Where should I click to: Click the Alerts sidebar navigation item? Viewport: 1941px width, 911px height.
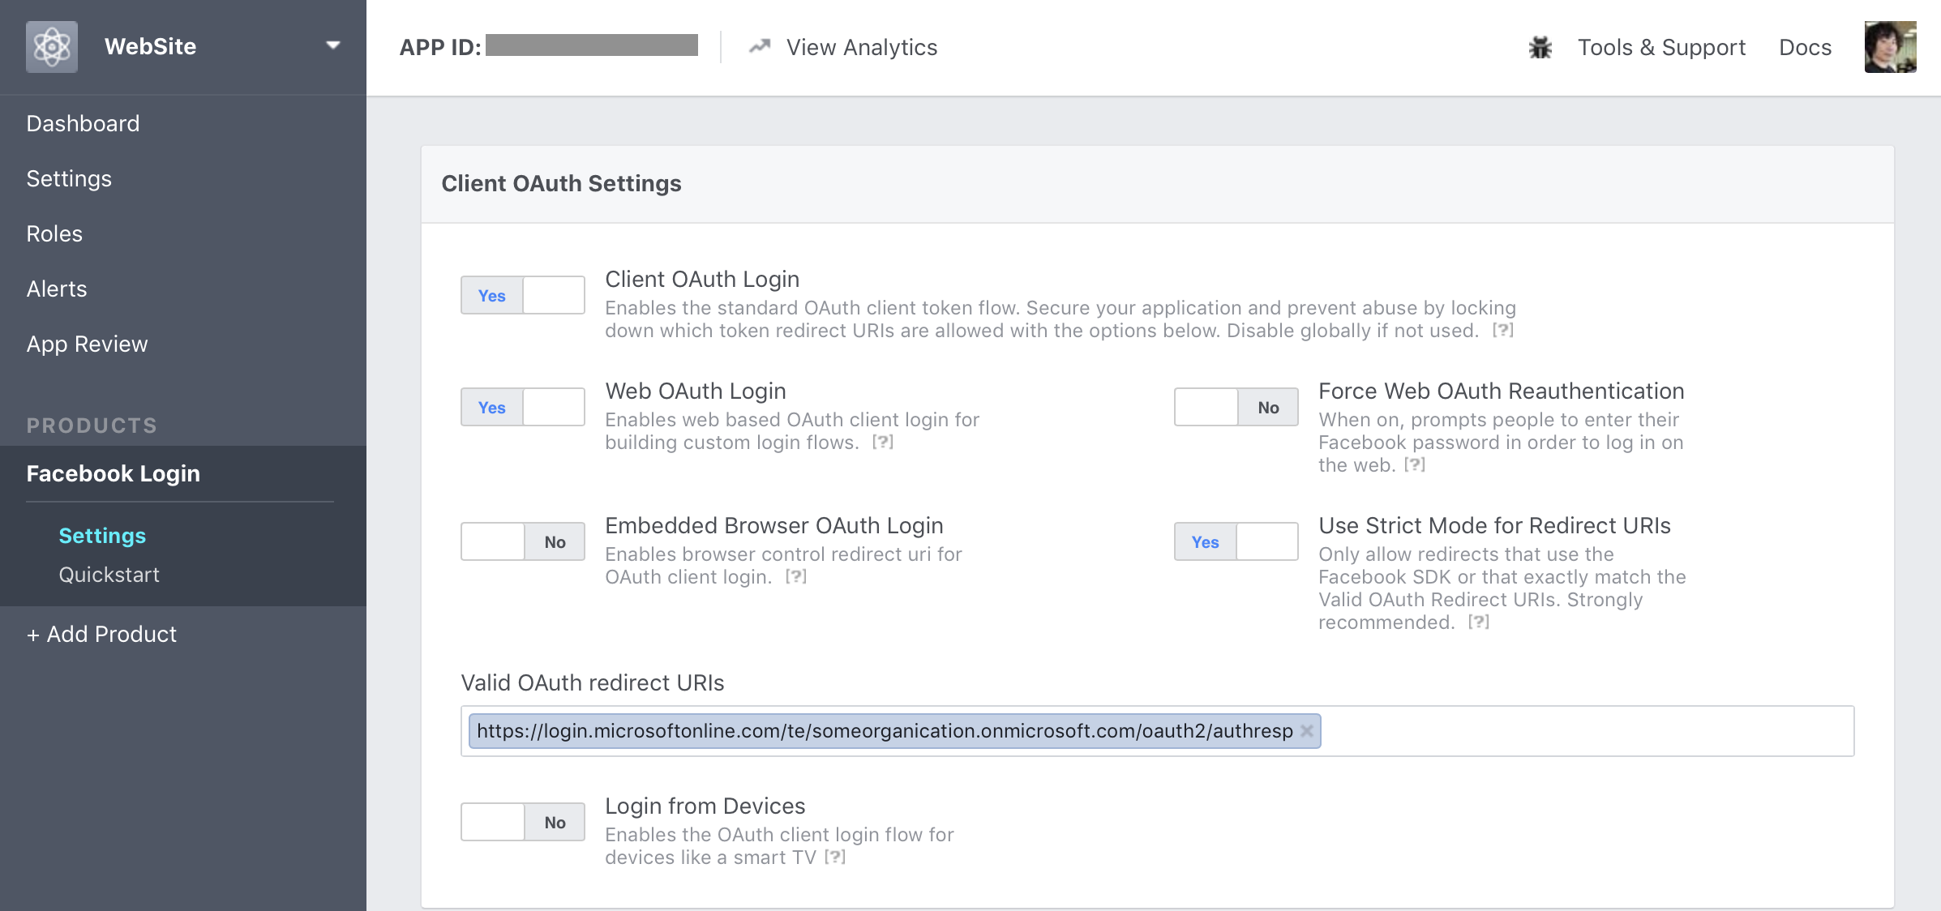(x=57, y=289)
